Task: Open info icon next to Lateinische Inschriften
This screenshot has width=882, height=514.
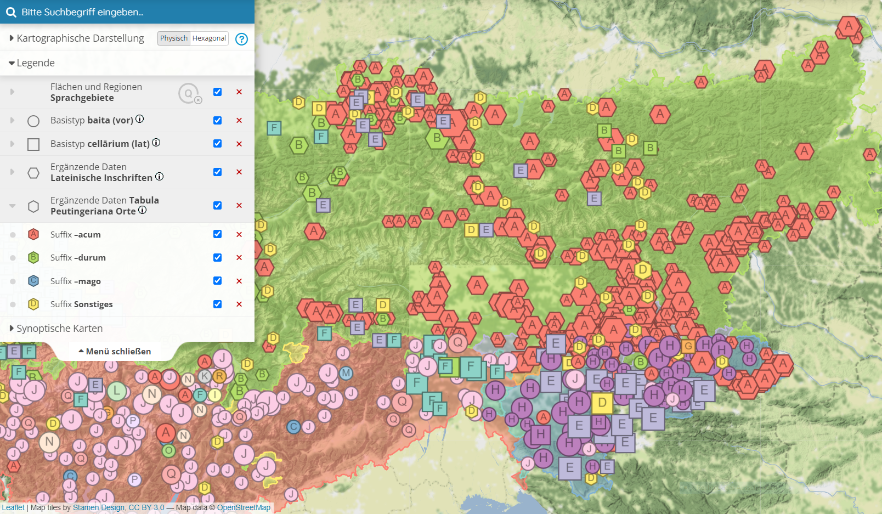Action: pyautogui.click(x=159, y=177)
